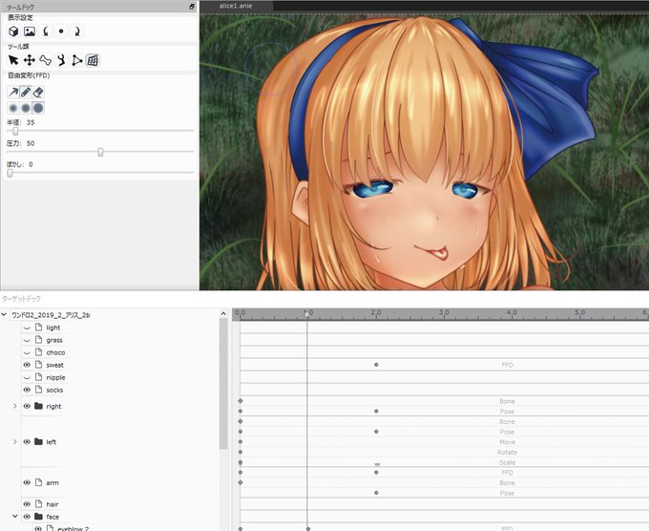649x531 pixels.
Task: Expand the left folder in the tree
Action: click(15, 441)
